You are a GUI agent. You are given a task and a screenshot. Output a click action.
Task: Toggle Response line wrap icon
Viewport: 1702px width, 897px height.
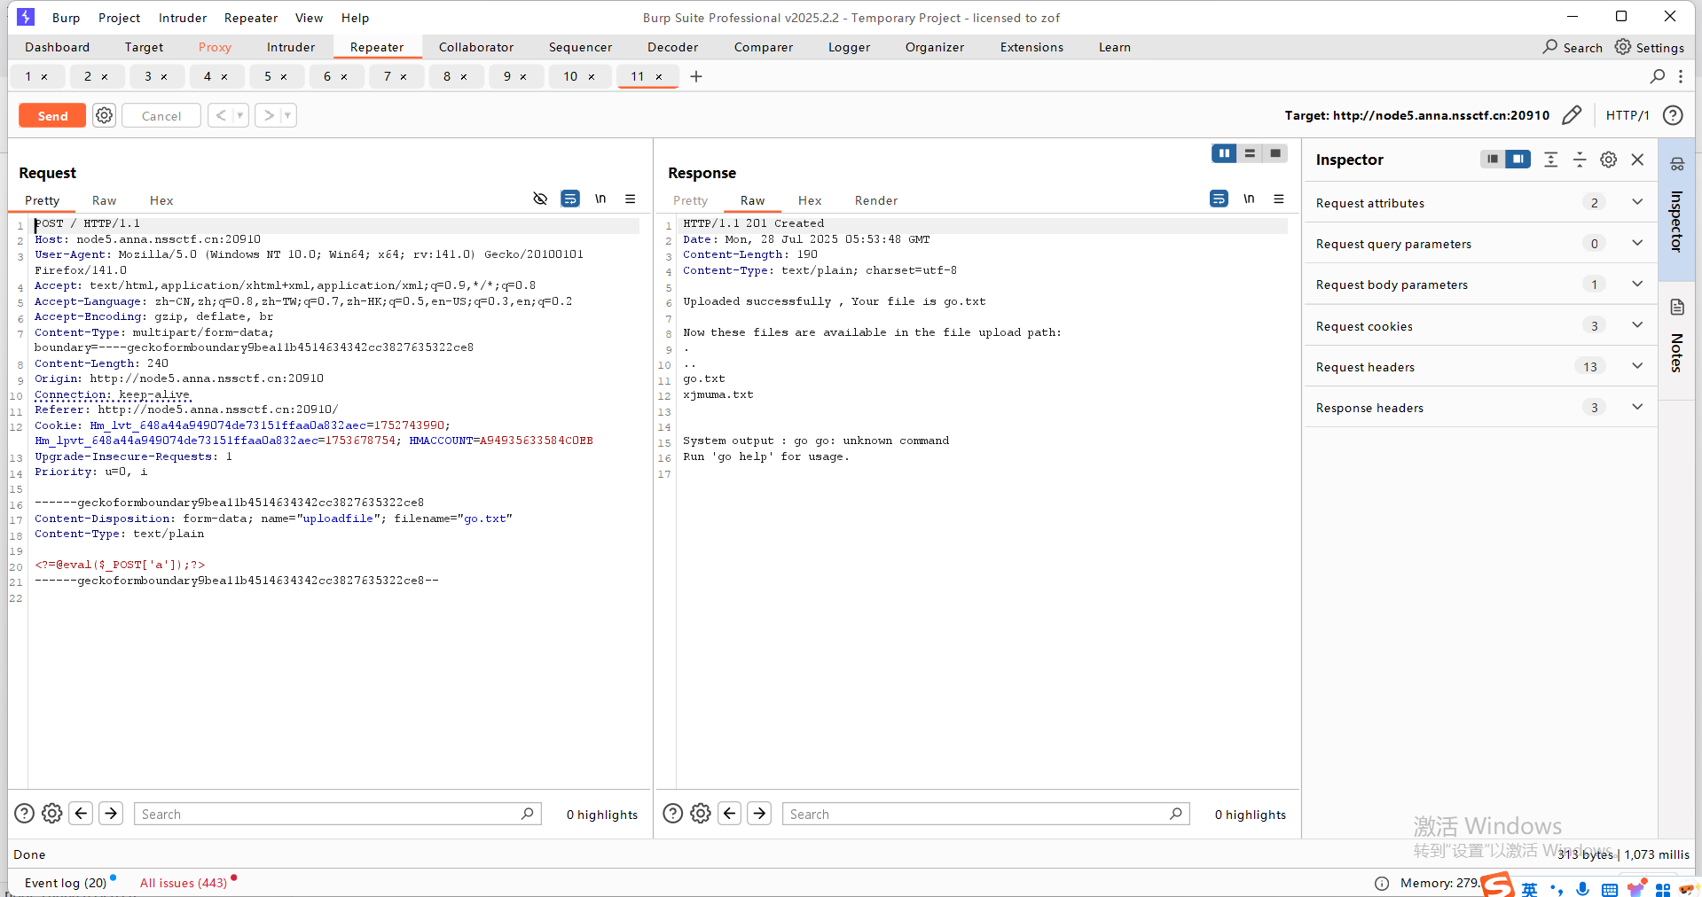coord(1220,199)
